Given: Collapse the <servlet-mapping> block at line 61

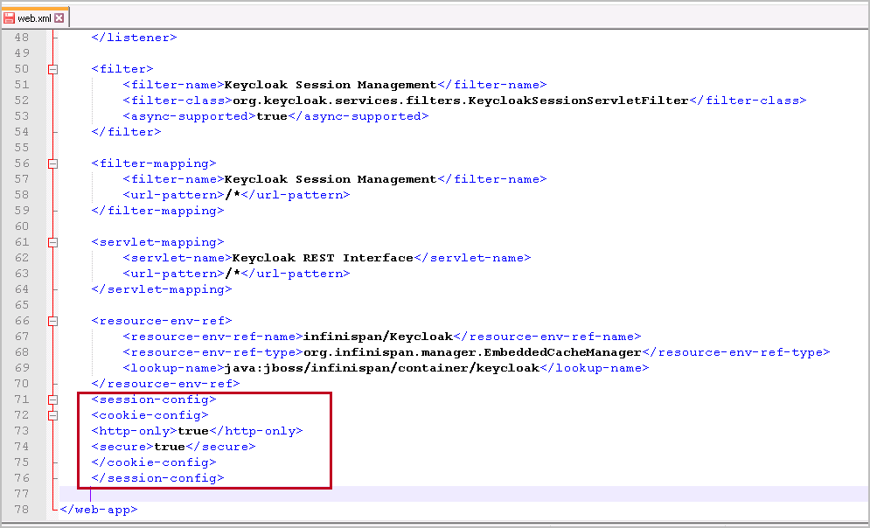Looking at the screenshot, I should 52,242.
